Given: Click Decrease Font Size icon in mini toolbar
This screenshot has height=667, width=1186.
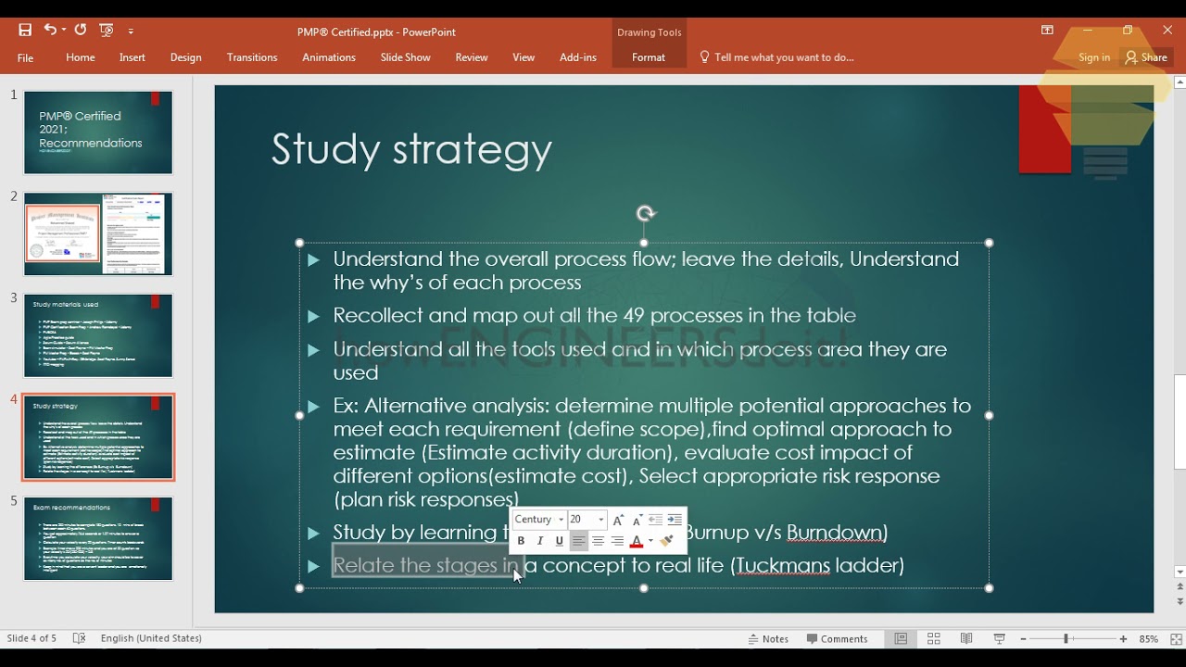Looking at the screenshot, I should point(637,520).
